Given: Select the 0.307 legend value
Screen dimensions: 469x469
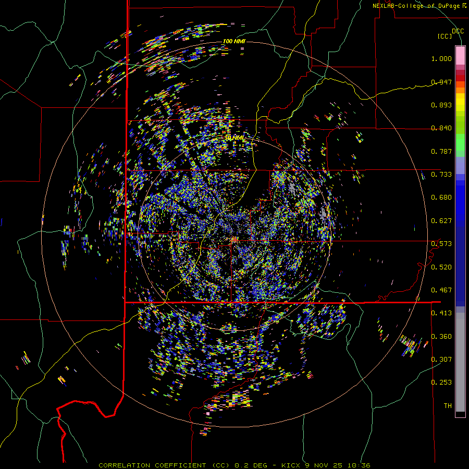Looking at the screenshot, I should point(441,359).
